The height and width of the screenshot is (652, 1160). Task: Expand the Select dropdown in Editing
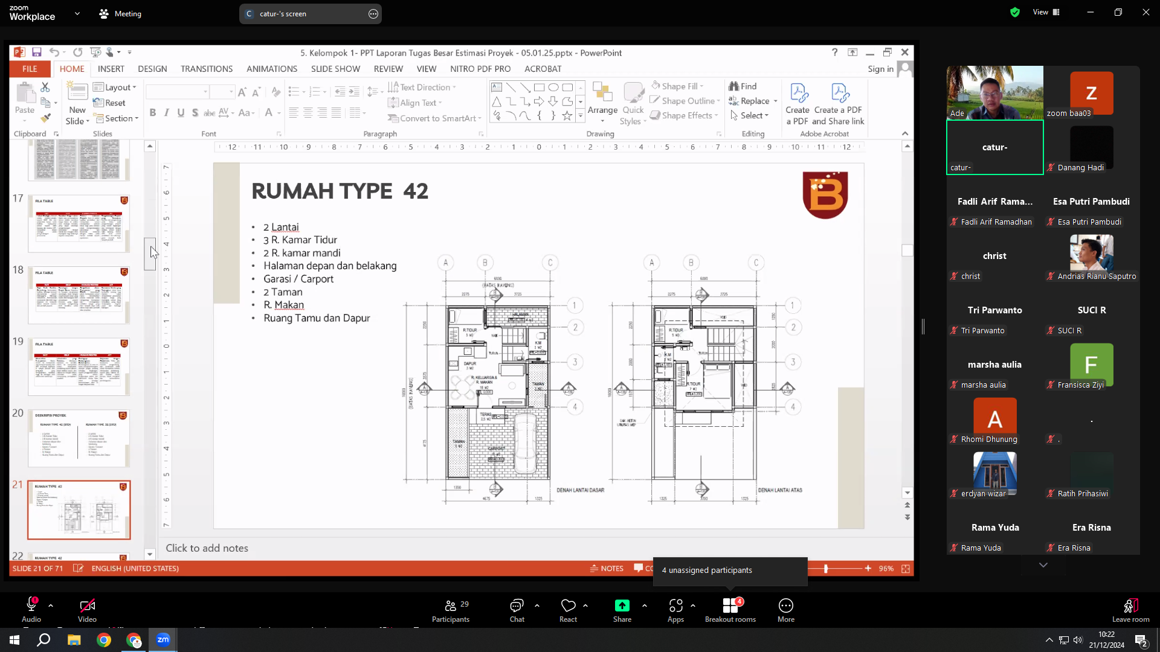point(749,115)
